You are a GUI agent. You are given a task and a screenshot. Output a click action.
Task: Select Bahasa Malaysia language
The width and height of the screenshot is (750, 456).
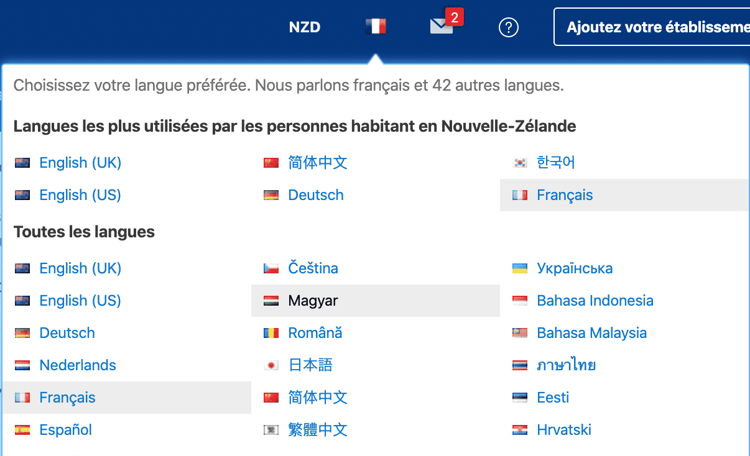pos(591,333)
